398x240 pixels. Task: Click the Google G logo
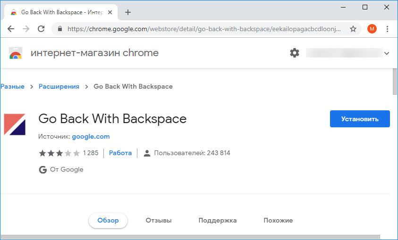click(43, 170)
